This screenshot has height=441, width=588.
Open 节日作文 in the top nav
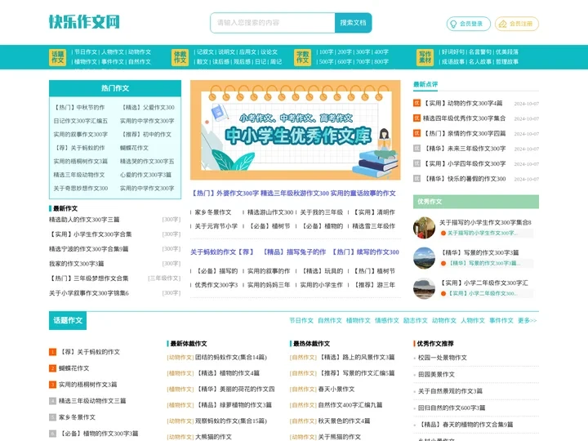[x=86, y=52]
